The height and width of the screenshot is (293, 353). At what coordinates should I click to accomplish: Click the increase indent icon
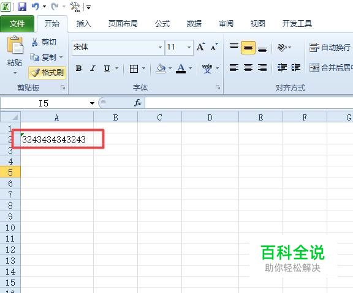[295, 68]
